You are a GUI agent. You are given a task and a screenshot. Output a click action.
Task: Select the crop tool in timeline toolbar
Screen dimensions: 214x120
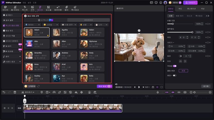coord(59,92)
